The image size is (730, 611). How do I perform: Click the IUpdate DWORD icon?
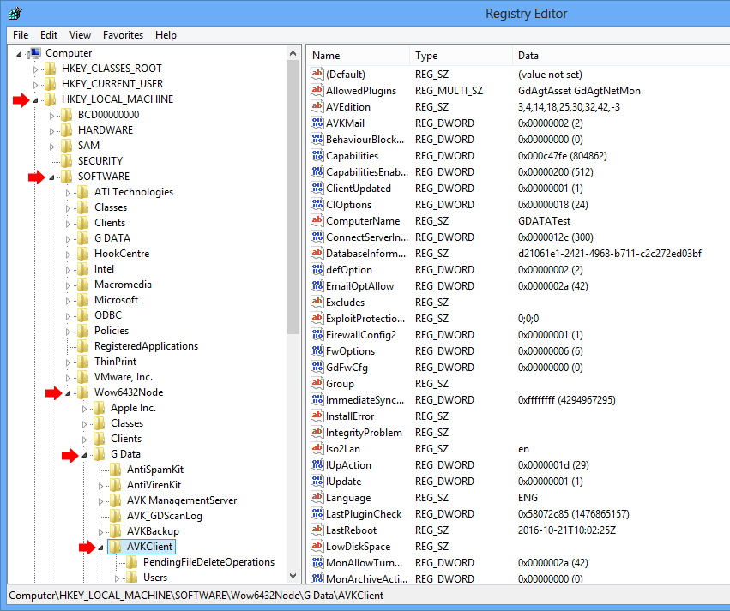(x=317, y=481)
